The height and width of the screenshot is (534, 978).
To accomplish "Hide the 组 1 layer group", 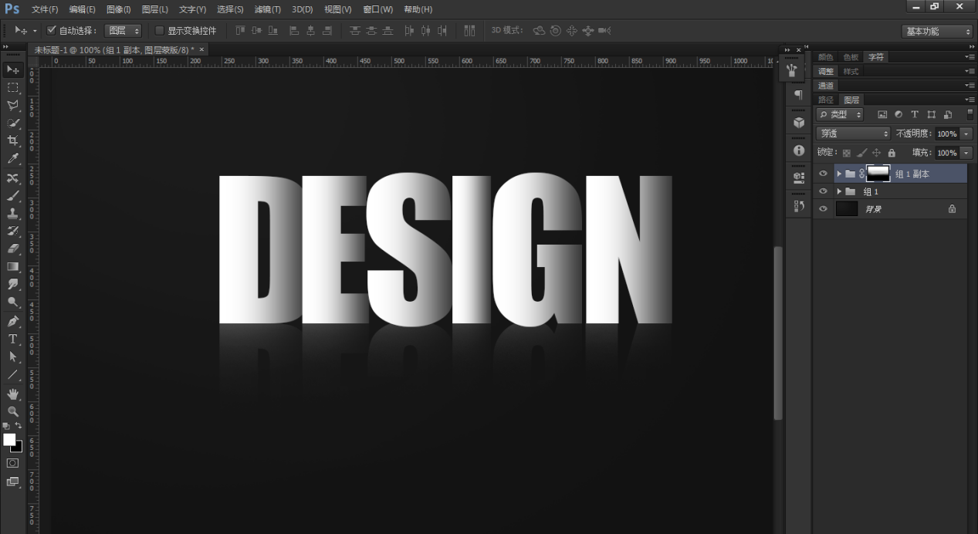I will pyautogui.click(x=823, y=191).
